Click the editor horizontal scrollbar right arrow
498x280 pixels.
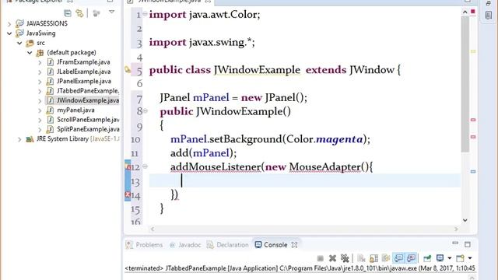[x=457, y=229]
